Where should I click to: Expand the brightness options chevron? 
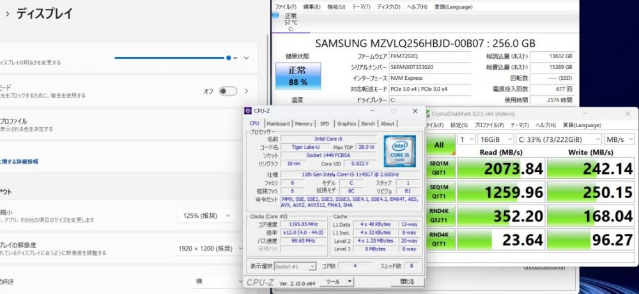(246, 58)
